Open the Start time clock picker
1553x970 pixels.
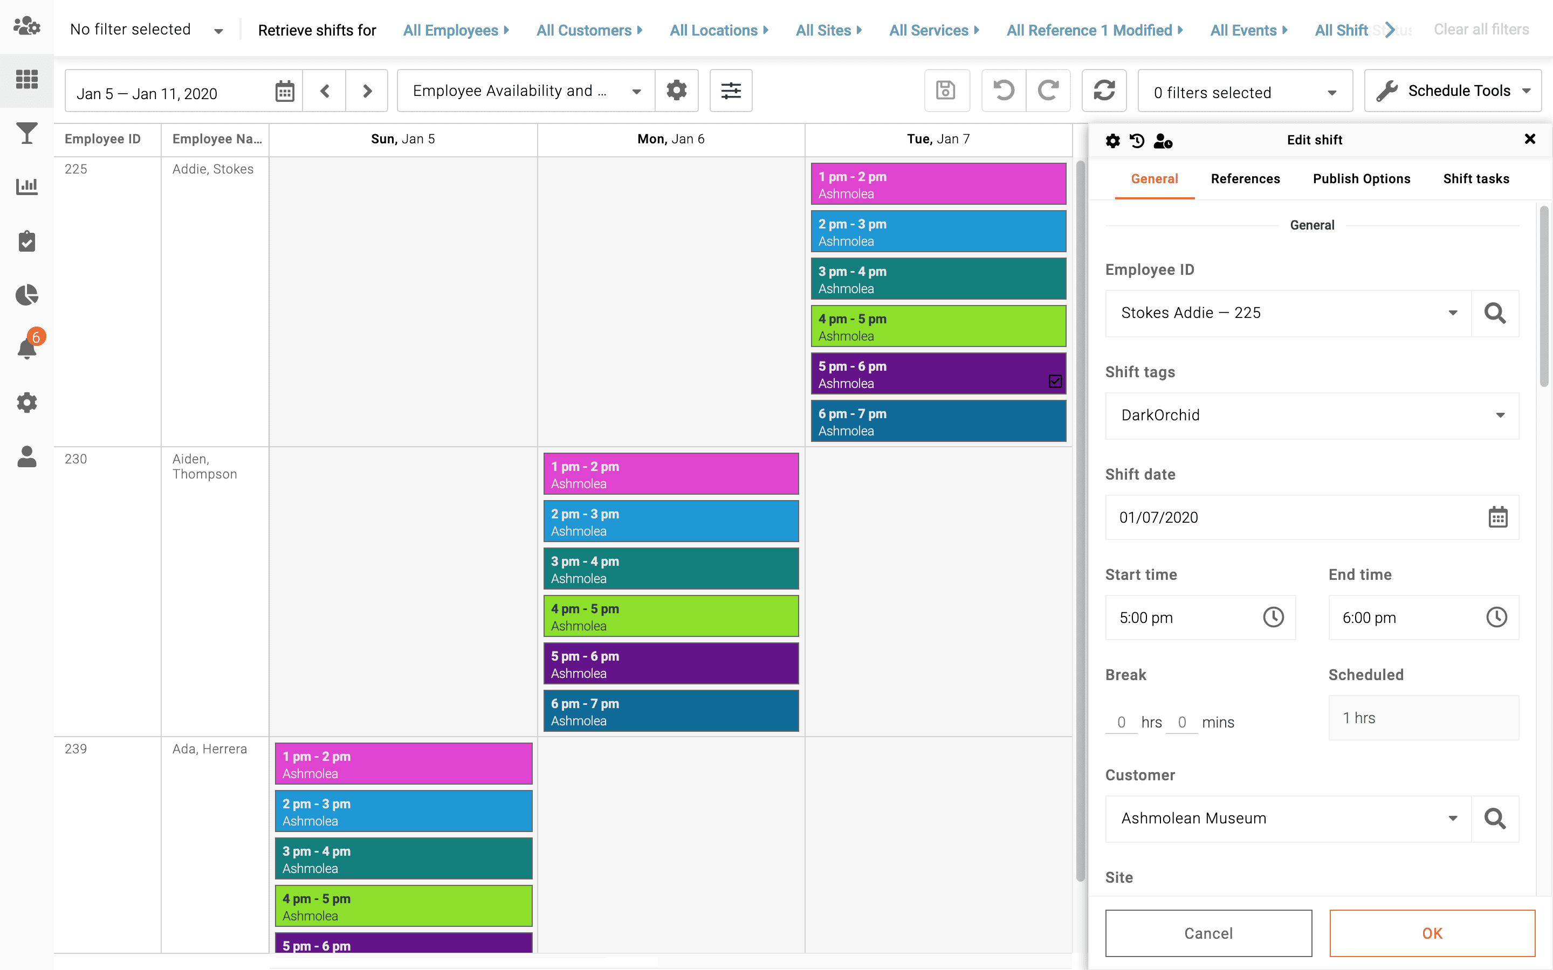coord(1273,617)
